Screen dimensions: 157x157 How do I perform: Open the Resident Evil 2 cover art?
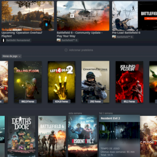(x=83, y=136)
